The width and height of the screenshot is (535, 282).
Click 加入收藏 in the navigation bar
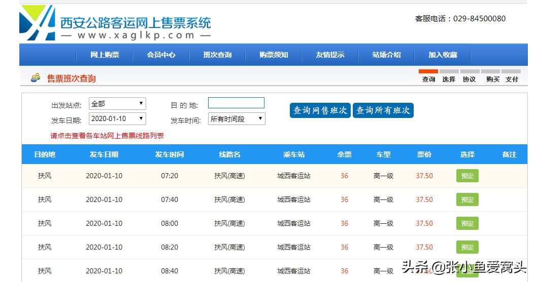pyautogui.click(x=443, y=55)
